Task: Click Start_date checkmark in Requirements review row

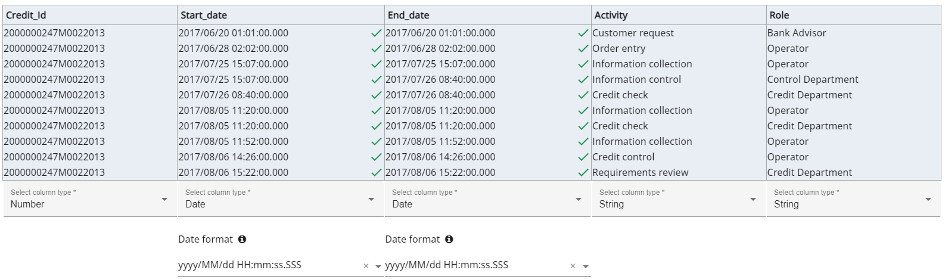Action: pyautogui.click(x=376, y=173)
